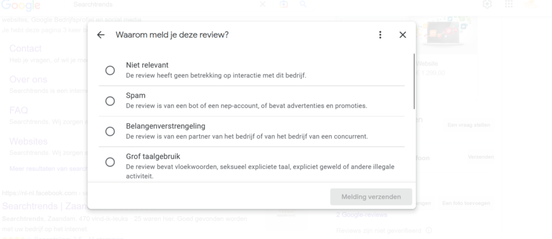
Task: Click the dialog's vertical scrollbar
Action: coord(414,81)
